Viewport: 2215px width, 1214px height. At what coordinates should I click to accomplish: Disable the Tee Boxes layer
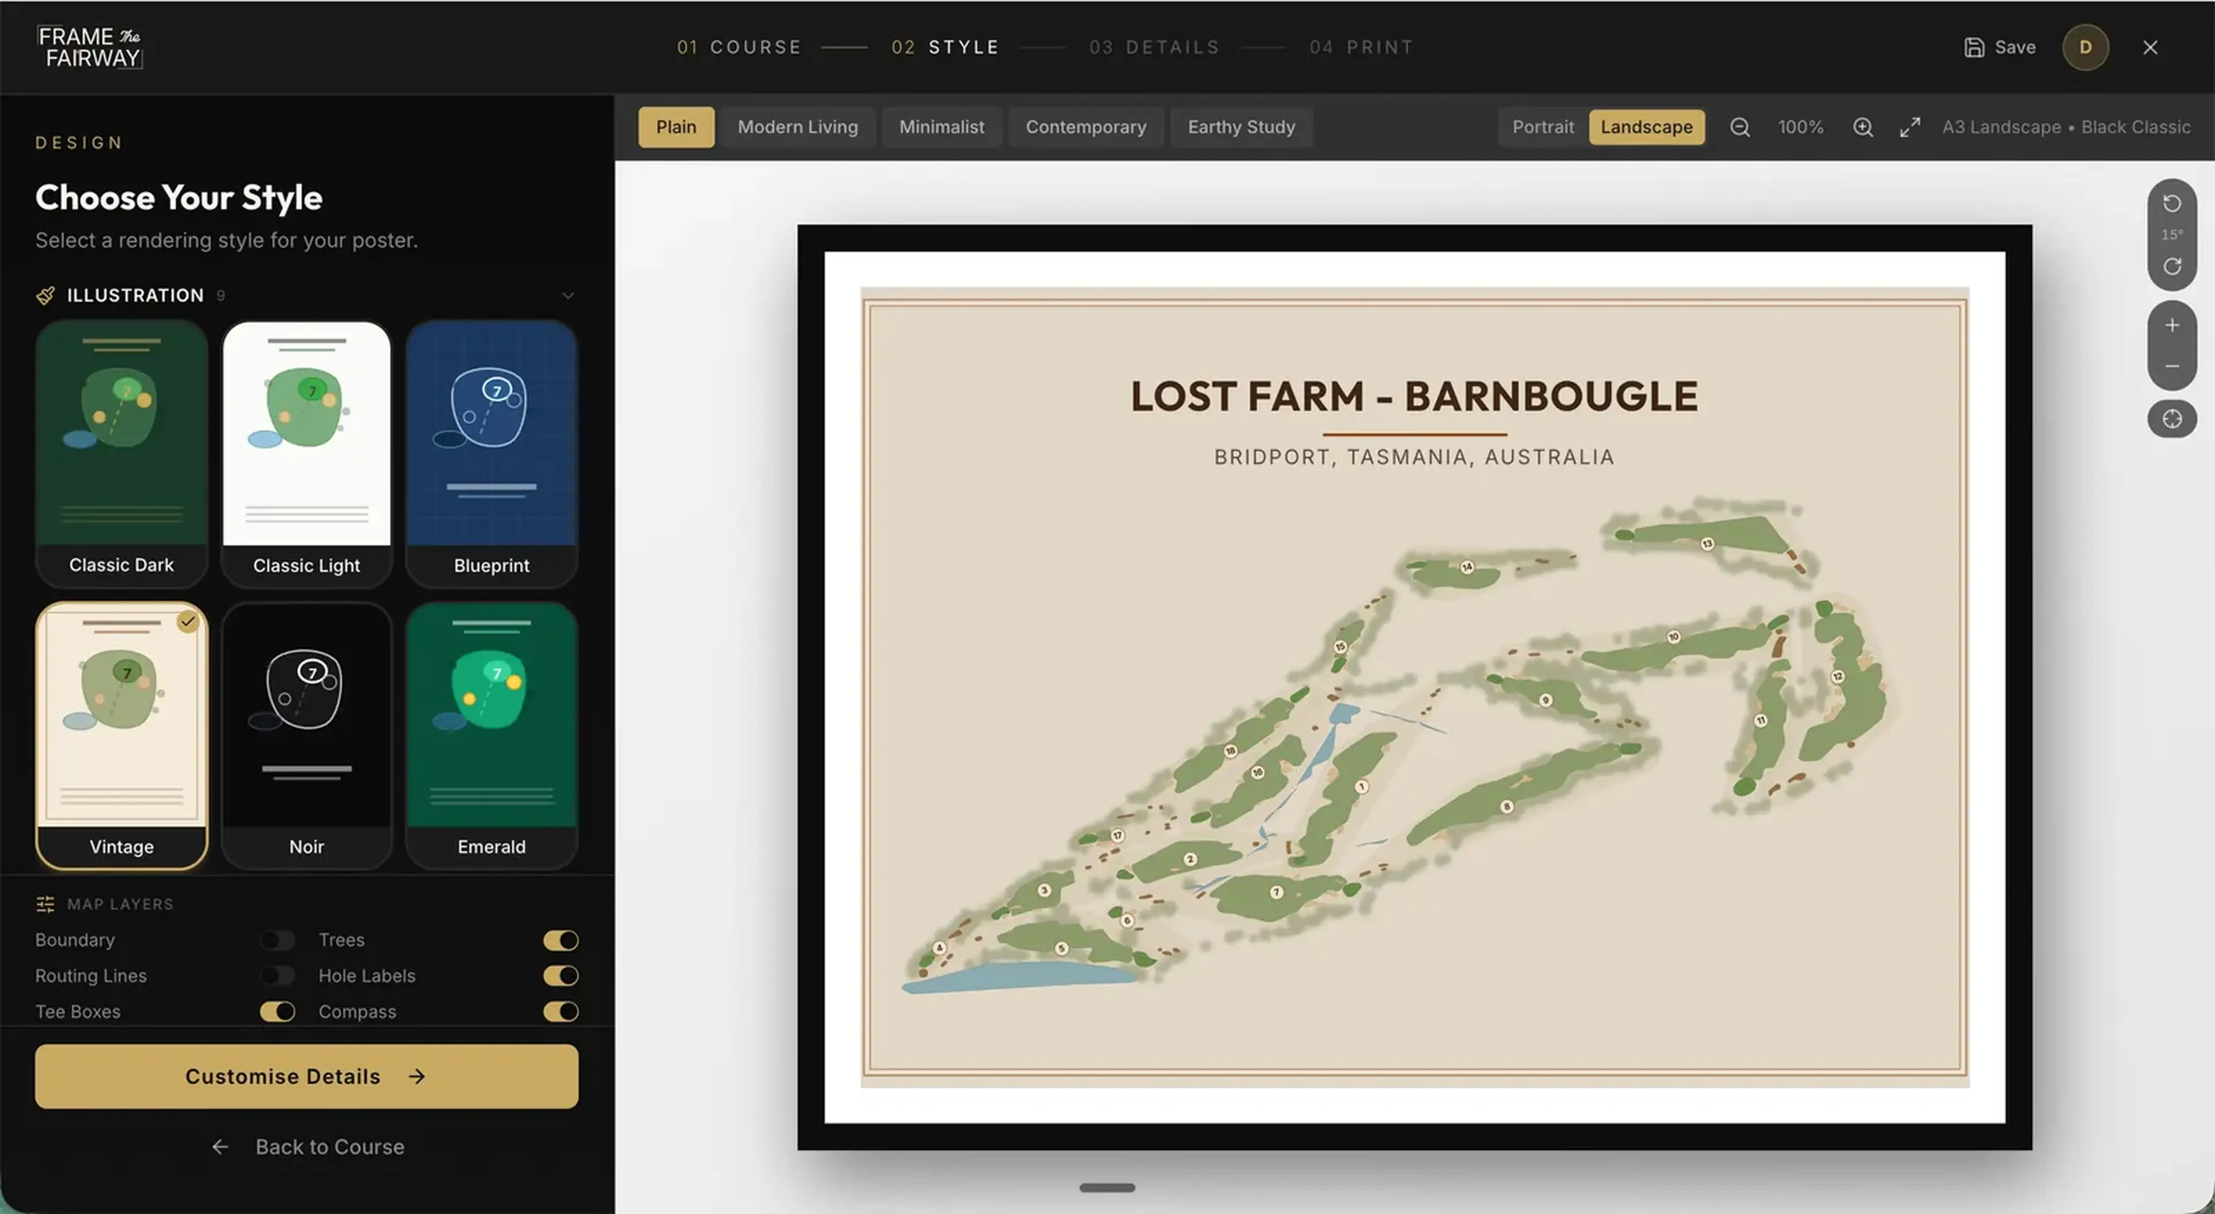pyautogui.click(x=277, y=1012)
